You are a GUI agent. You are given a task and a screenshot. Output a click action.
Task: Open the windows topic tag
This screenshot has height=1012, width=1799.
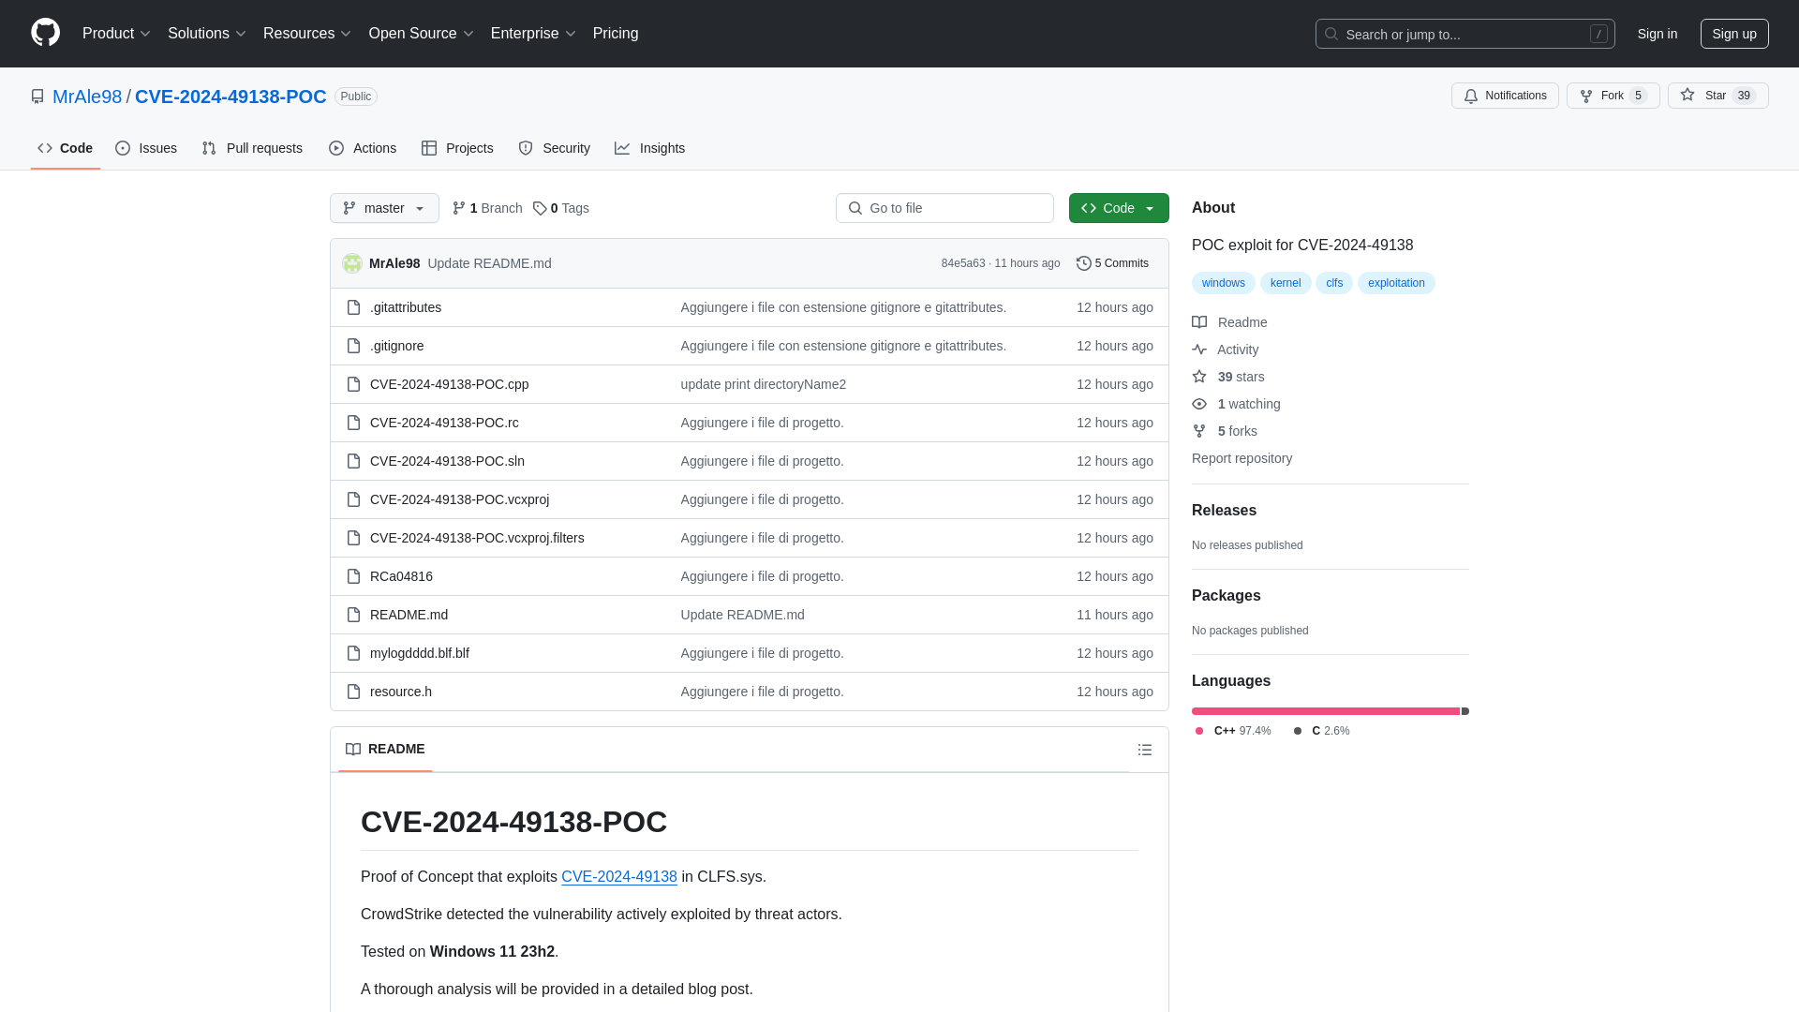[x=1223, y=283]
